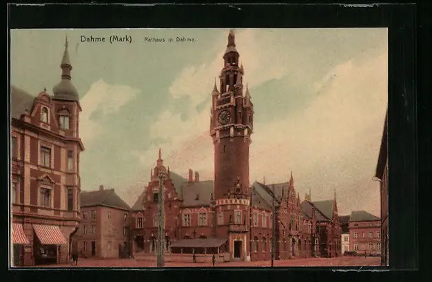Viewport: 432px width, 282px height.
Task: Click the larger striped awning over the shop
Action: click(x=50, y=235)
